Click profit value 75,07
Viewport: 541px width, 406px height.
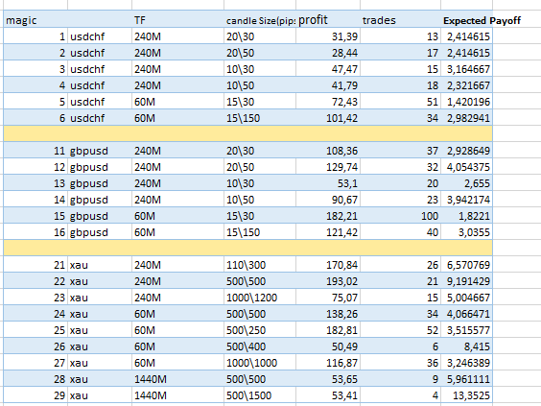[328, 298]
